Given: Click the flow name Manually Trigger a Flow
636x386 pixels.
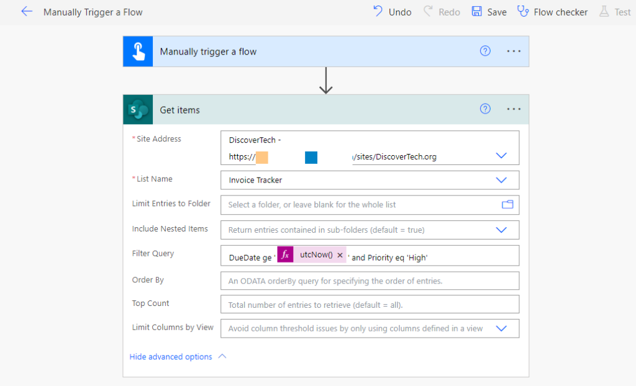Looking at the screenshot, I should coord(93,12).
